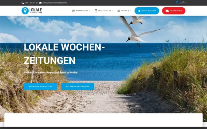
Task: Expand the Prospekte dropdown arrow
Action: pyautogui.click(x=130, y=11)
